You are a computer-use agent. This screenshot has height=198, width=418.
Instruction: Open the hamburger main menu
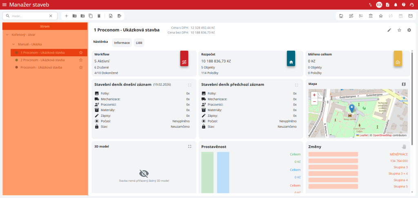click(x=4, y=4)
